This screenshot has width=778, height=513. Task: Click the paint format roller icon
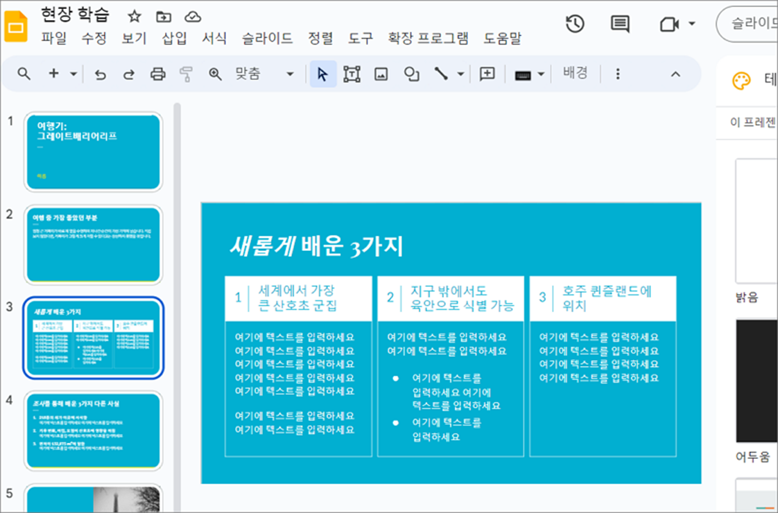(x=186, y=74)
